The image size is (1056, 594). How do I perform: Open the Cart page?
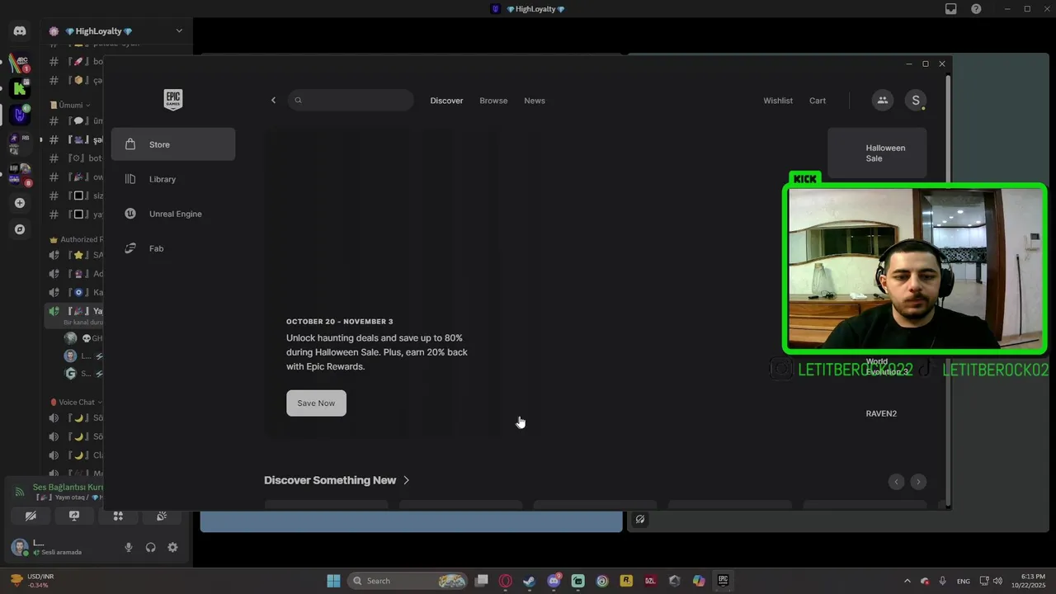[818, 101]
